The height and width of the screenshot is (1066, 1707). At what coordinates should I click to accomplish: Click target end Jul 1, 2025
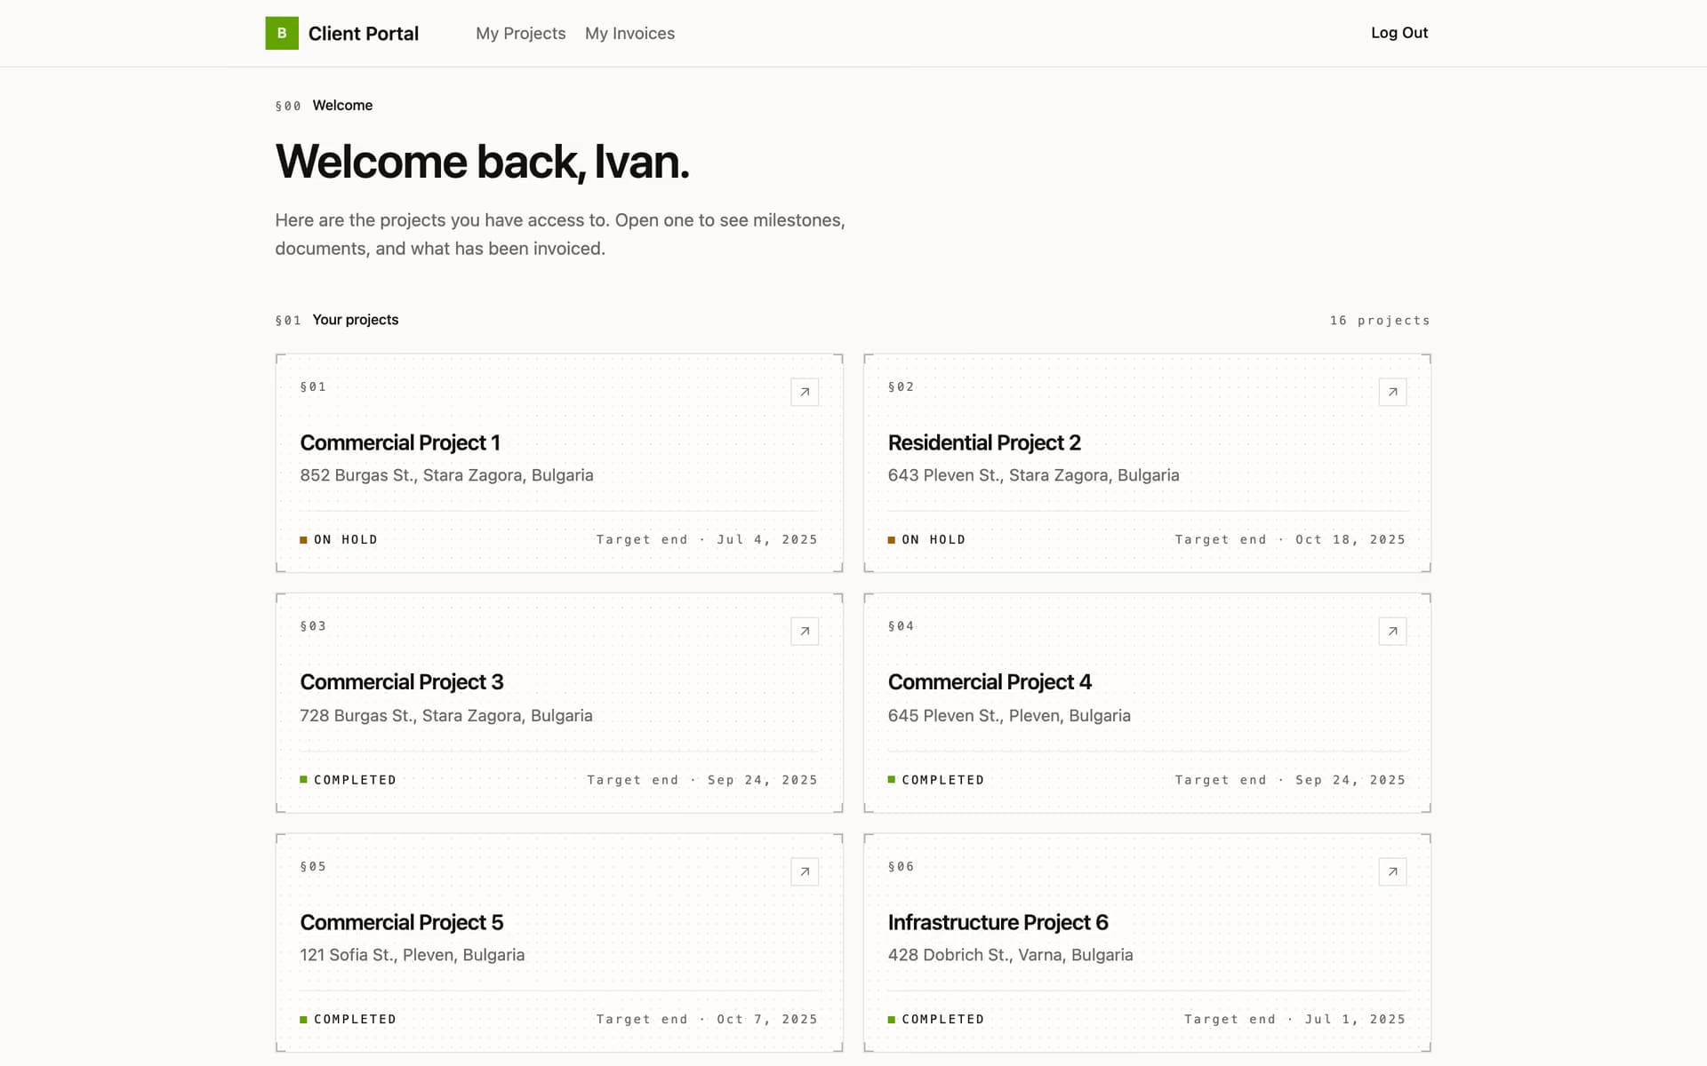(x=1294, y=1019)
